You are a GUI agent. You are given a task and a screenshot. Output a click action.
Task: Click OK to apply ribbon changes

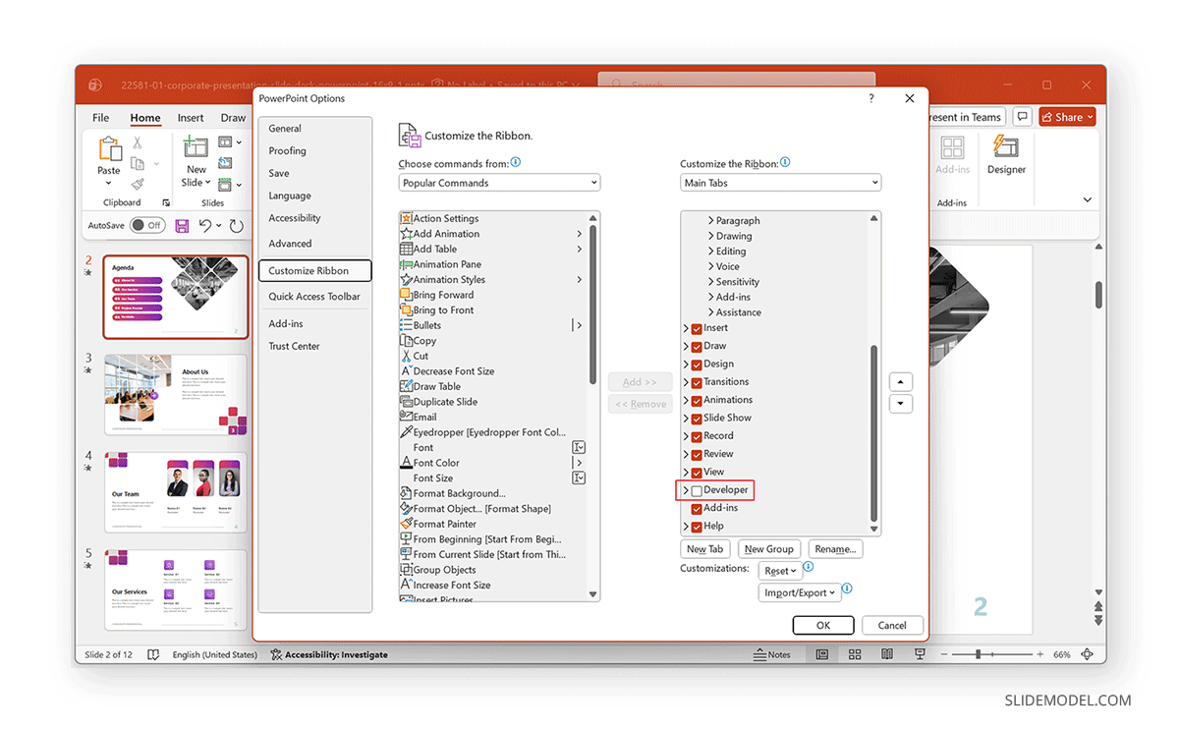pyautogui.click(x=823, y=625)
